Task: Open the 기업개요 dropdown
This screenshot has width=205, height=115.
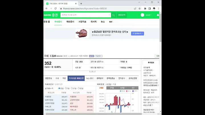Action: [99, 56]
